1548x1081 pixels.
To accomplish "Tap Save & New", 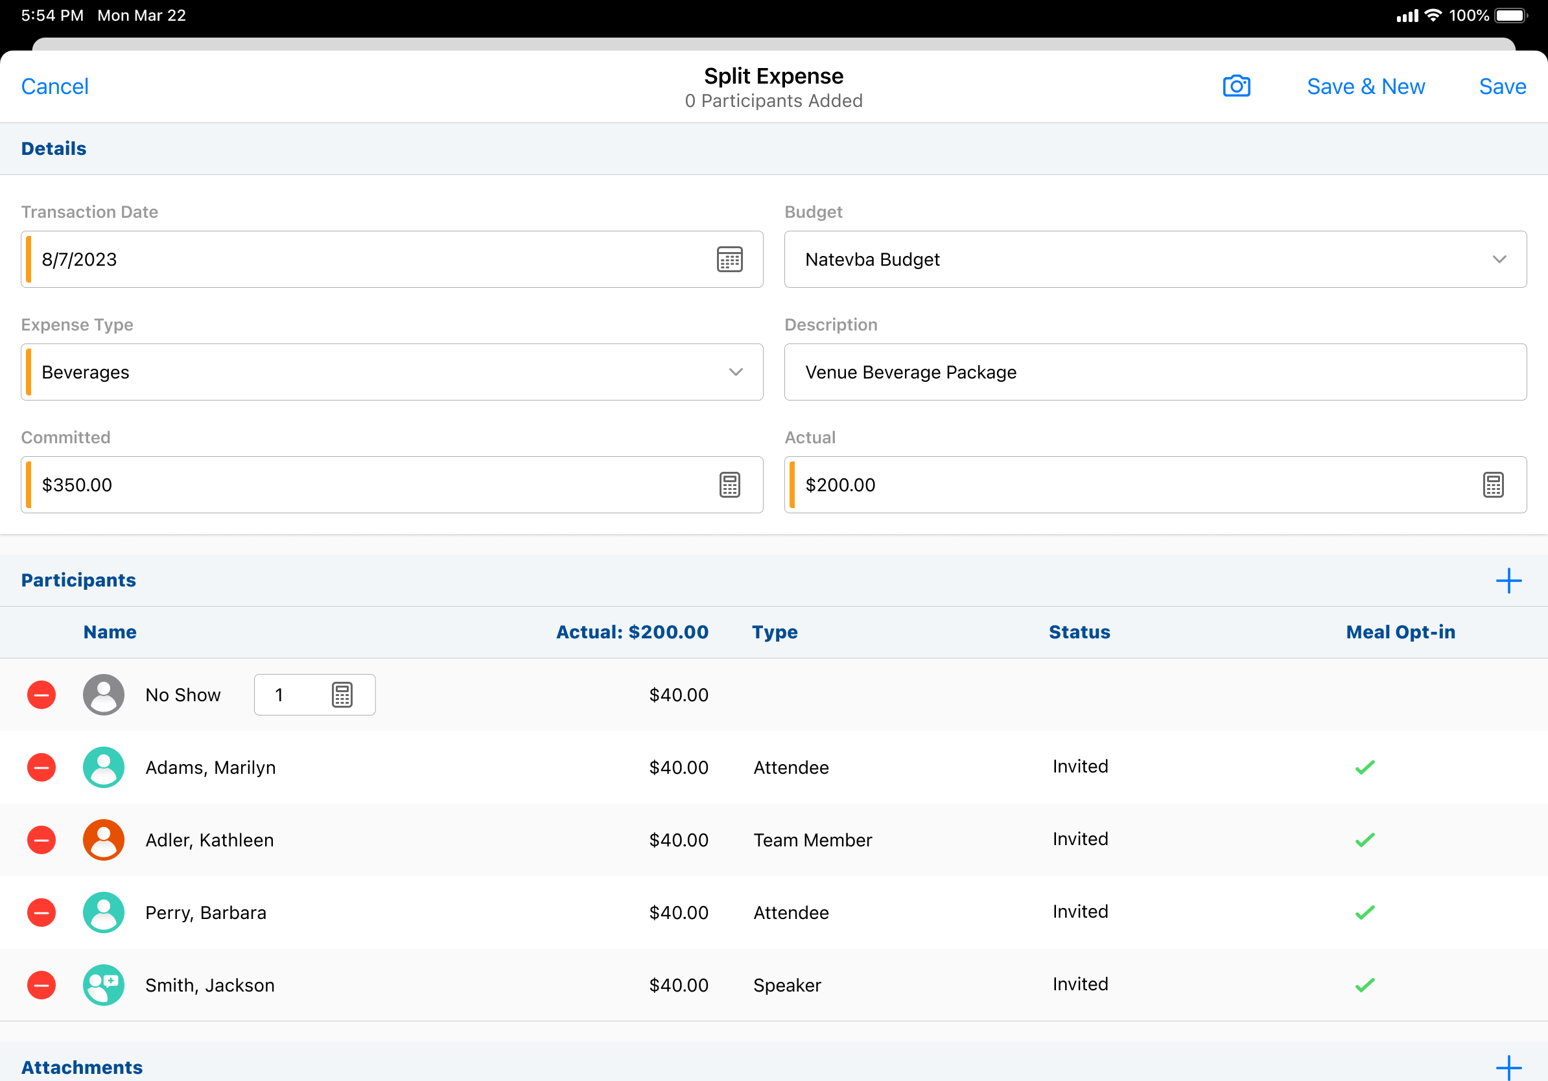I will point(1365,86).
